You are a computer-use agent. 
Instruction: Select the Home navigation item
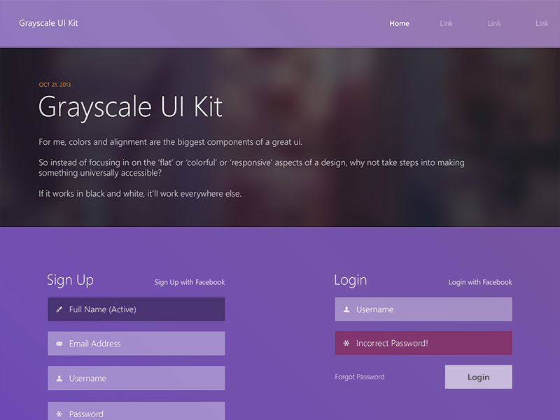click(399, 23)
